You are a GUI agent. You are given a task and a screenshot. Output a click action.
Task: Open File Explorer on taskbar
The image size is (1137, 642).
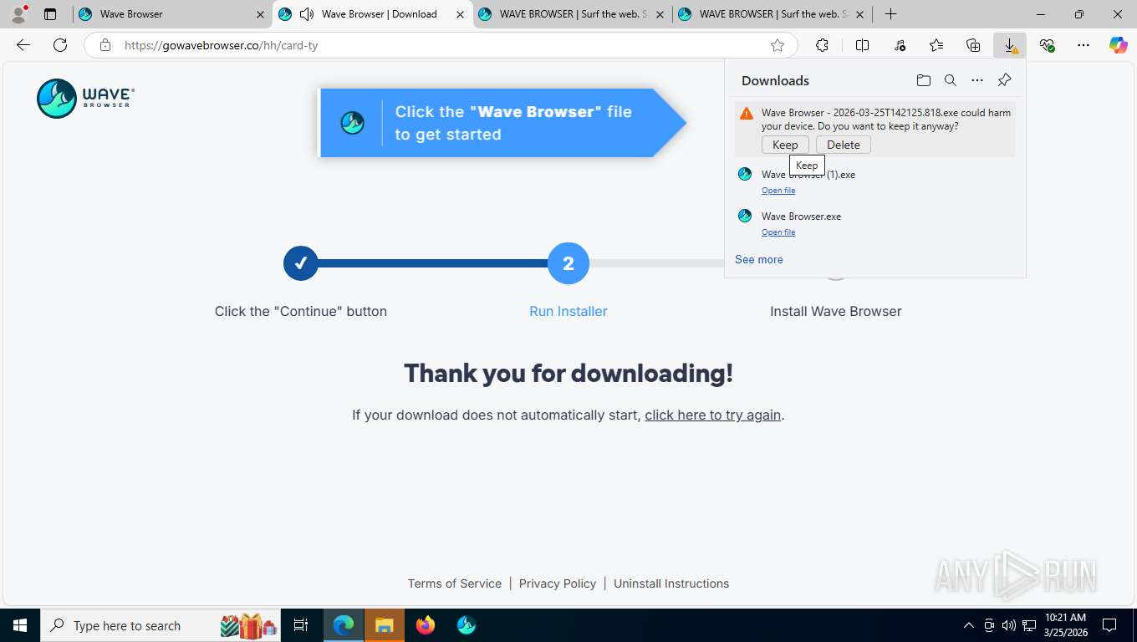click(x=384, y=625)
